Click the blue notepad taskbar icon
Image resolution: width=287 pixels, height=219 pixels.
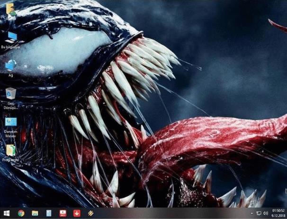(49, 213)
